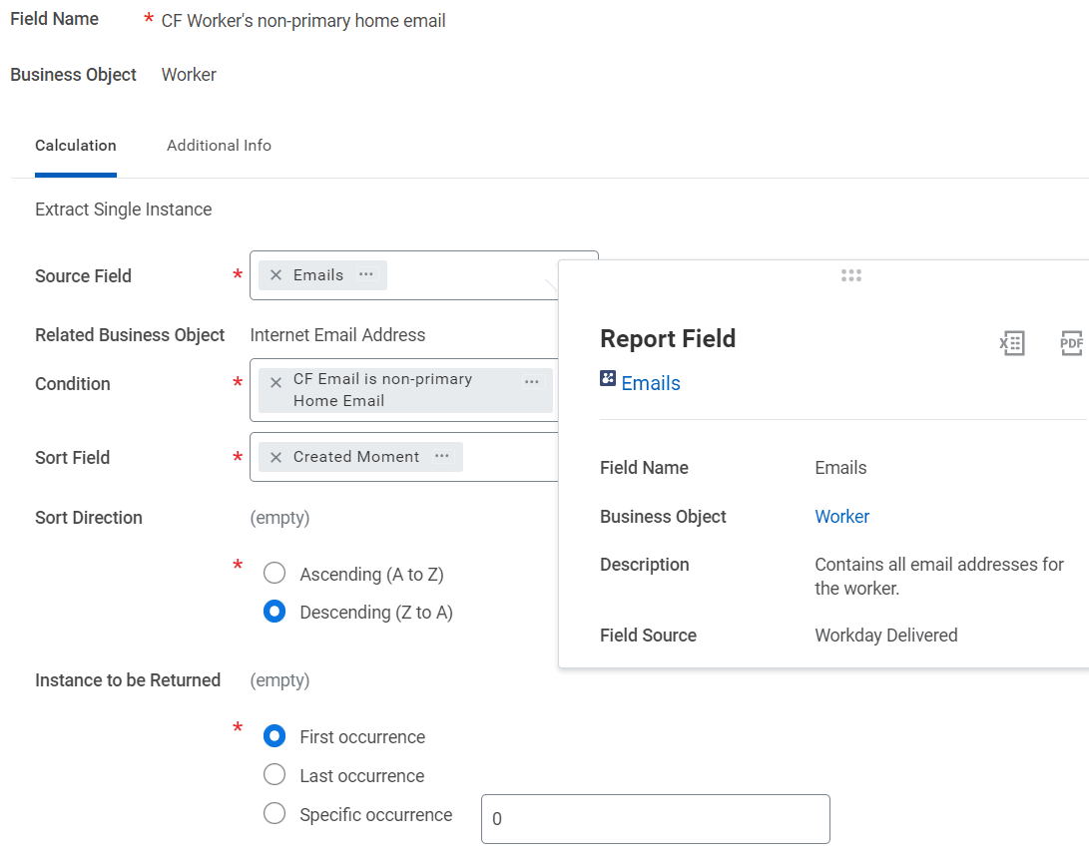1089x856 pixels.
Task: Choose Specific occurrence option
Action: point(274,814)
